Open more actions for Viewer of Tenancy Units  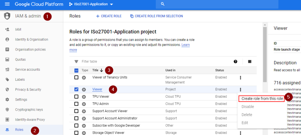click(240, 78)
